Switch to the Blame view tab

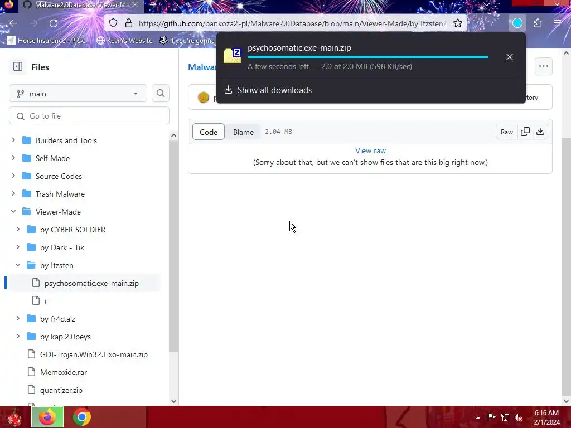coord(243,132)
